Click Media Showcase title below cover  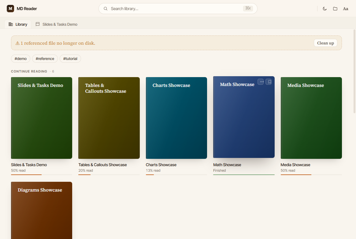[x=295, y=165]
